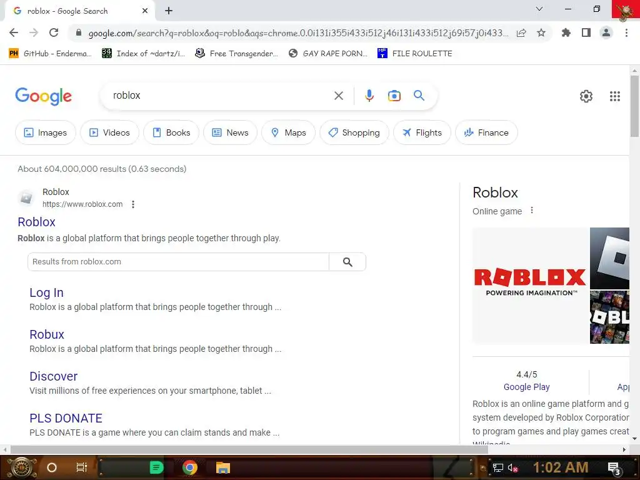Filter results by Maps
This screenshot has height=480, width=640.
click(288, 132)
